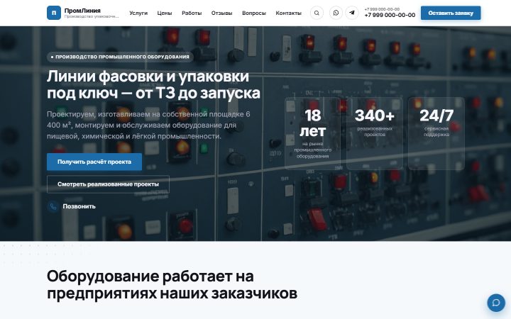Viewport: 511px width, 319px height.
Task: Open Цены menu item
Action: (x=165, y=13)
